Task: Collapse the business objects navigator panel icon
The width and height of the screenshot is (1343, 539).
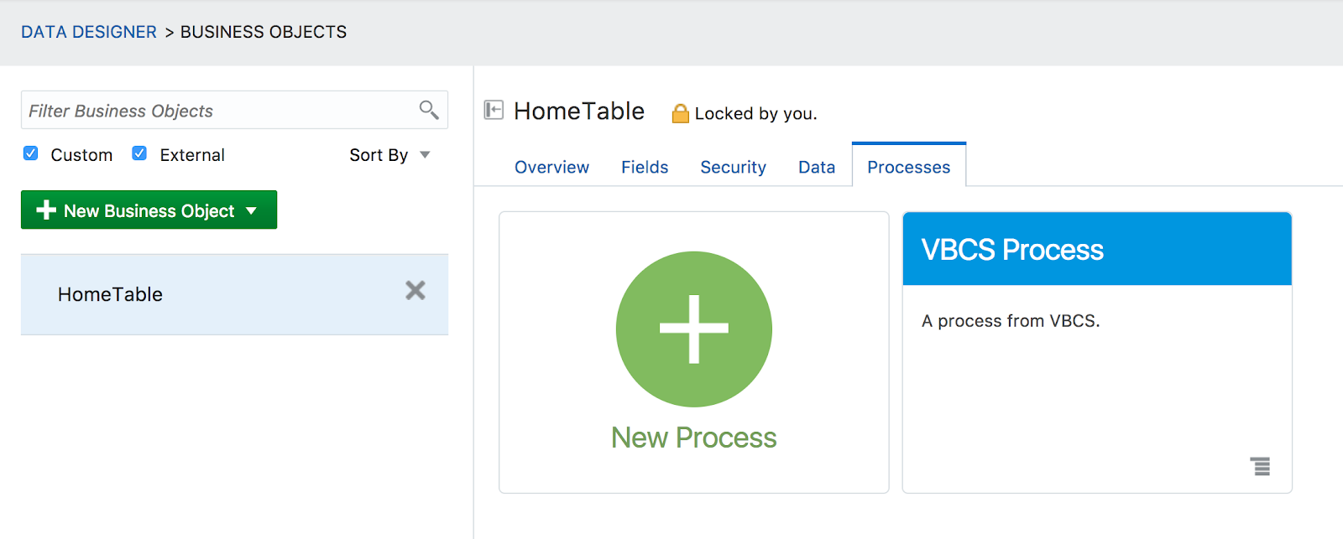Action: point(494,110)
